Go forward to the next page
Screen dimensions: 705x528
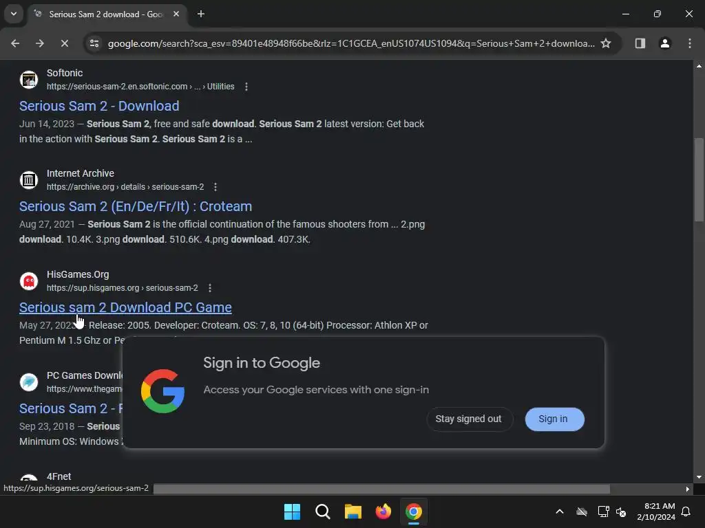pos(40,43)
